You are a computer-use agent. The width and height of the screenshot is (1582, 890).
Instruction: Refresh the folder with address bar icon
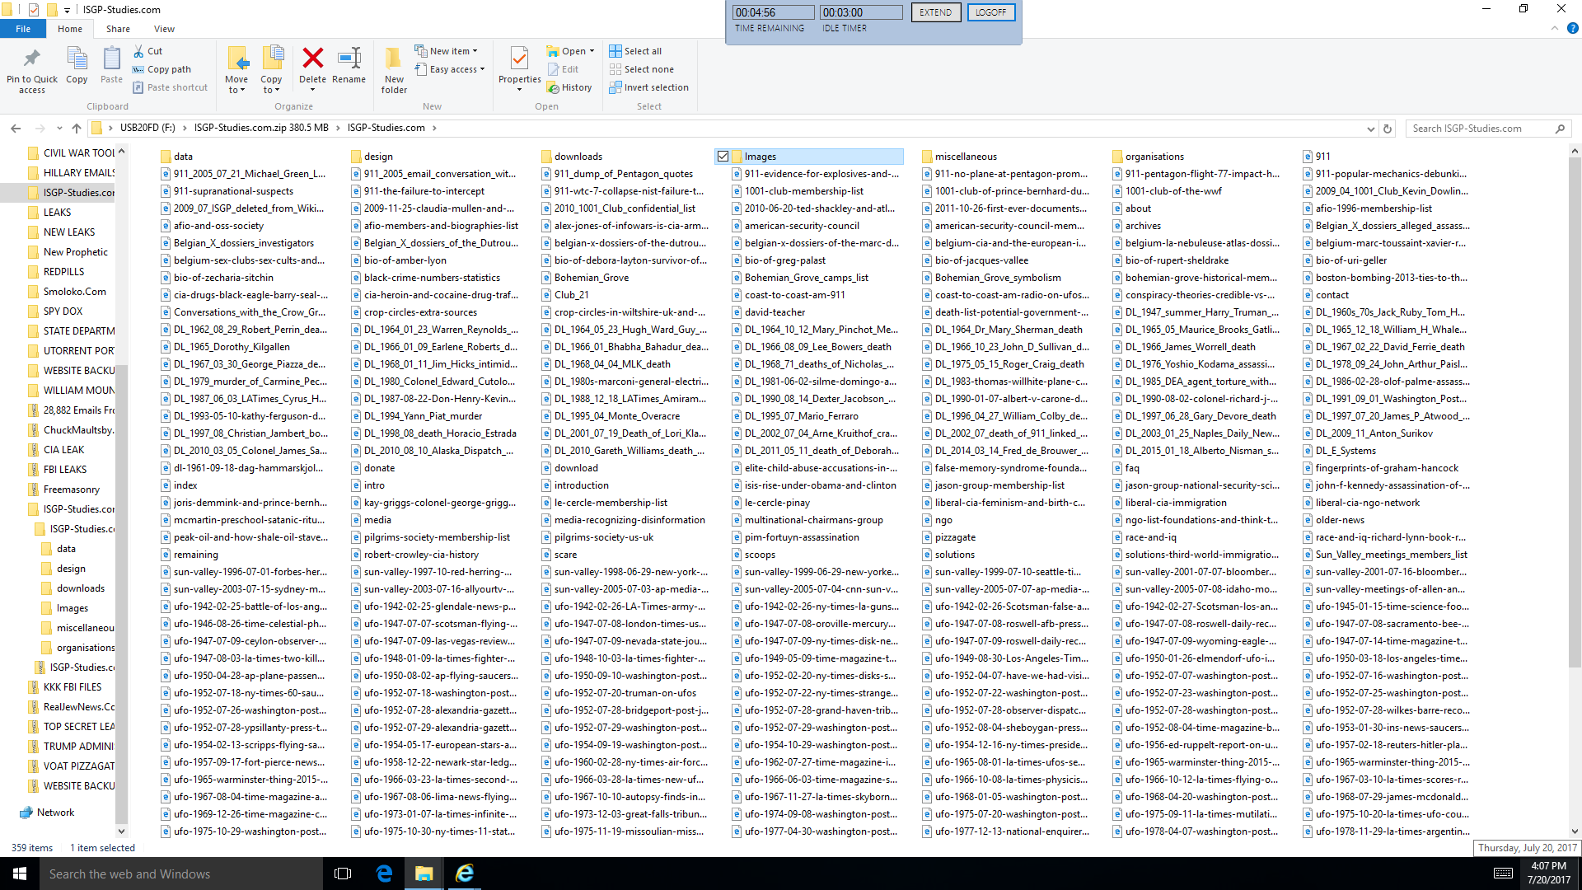(x=1388, y=129)
